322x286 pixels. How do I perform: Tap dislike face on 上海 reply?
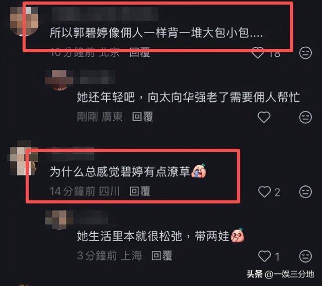(x=305, y=256)
